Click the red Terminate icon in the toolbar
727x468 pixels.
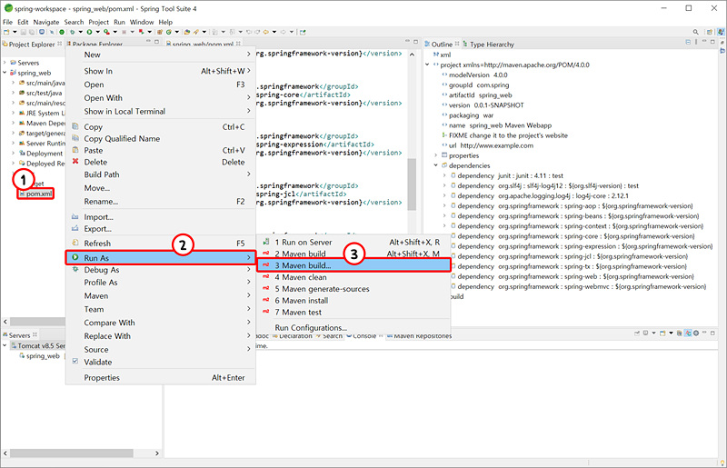click(124, 32)
